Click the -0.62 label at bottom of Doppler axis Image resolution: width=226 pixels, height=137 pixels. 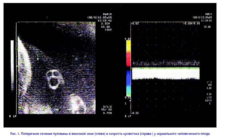tap(135, 113)
